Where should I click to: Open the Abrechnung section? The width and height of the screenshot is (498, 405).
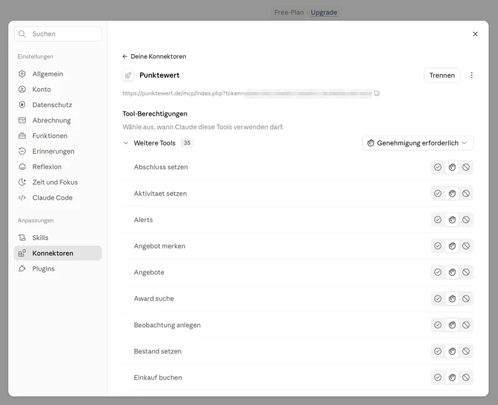click(x=58, y=120)
